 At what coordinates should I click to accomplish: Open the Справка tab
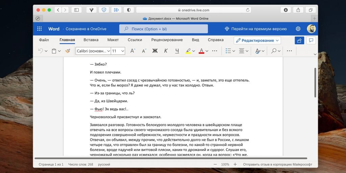216,40
